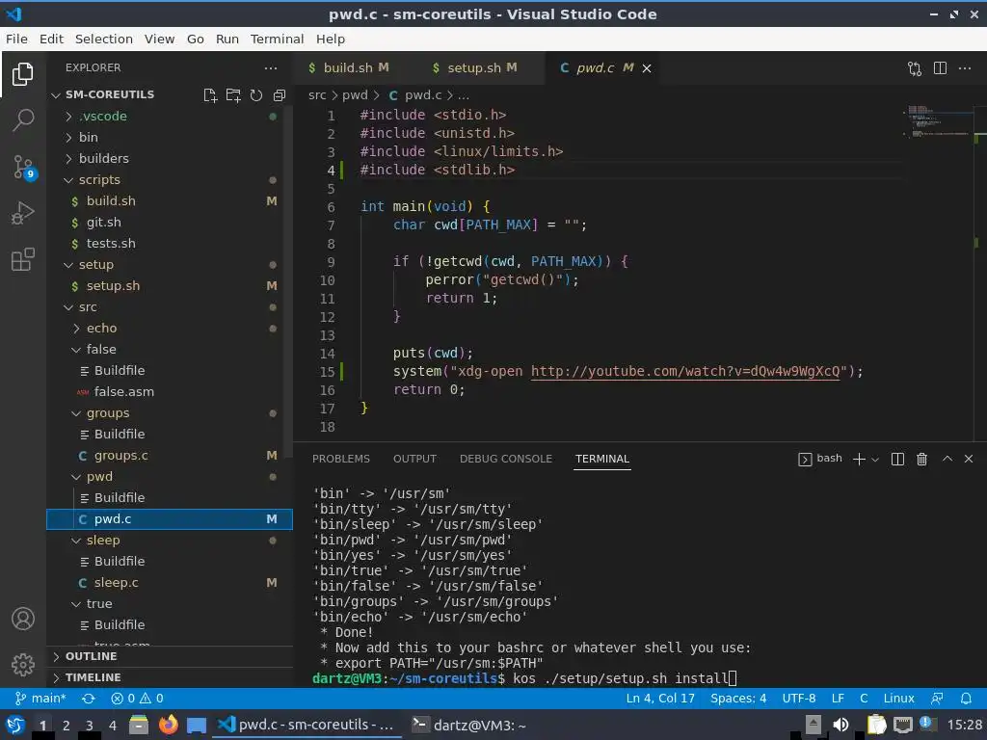The image size is (987, 740).
Task: Expand the bin folder
Action: click(x=88, y=137)
